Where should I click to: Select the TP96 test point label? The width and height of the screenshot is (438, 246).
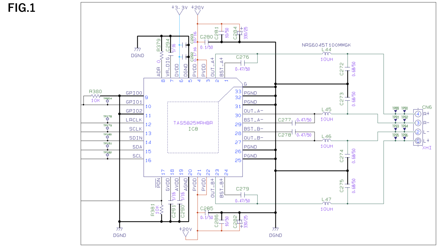click(405, 135)
